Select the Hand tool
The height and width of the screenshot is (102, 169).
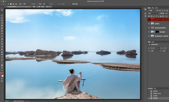2,65
